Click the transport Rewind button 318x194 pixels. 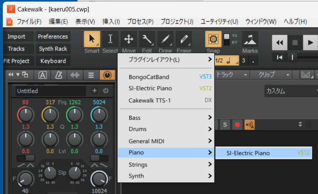pos(280,42)
